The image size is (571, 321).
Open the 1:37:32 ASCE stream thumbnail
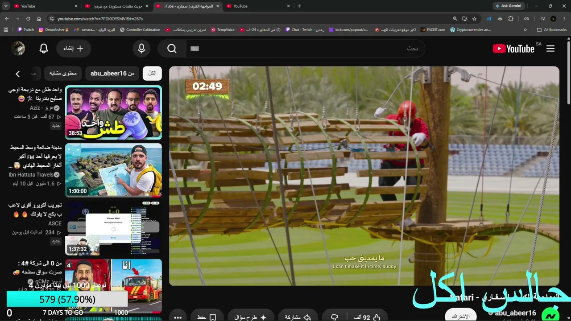coord(113,228)
